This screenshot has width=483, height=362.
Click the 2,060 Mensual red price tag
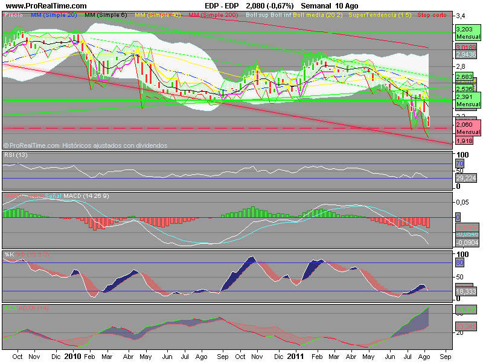click(x=468, y=128)
